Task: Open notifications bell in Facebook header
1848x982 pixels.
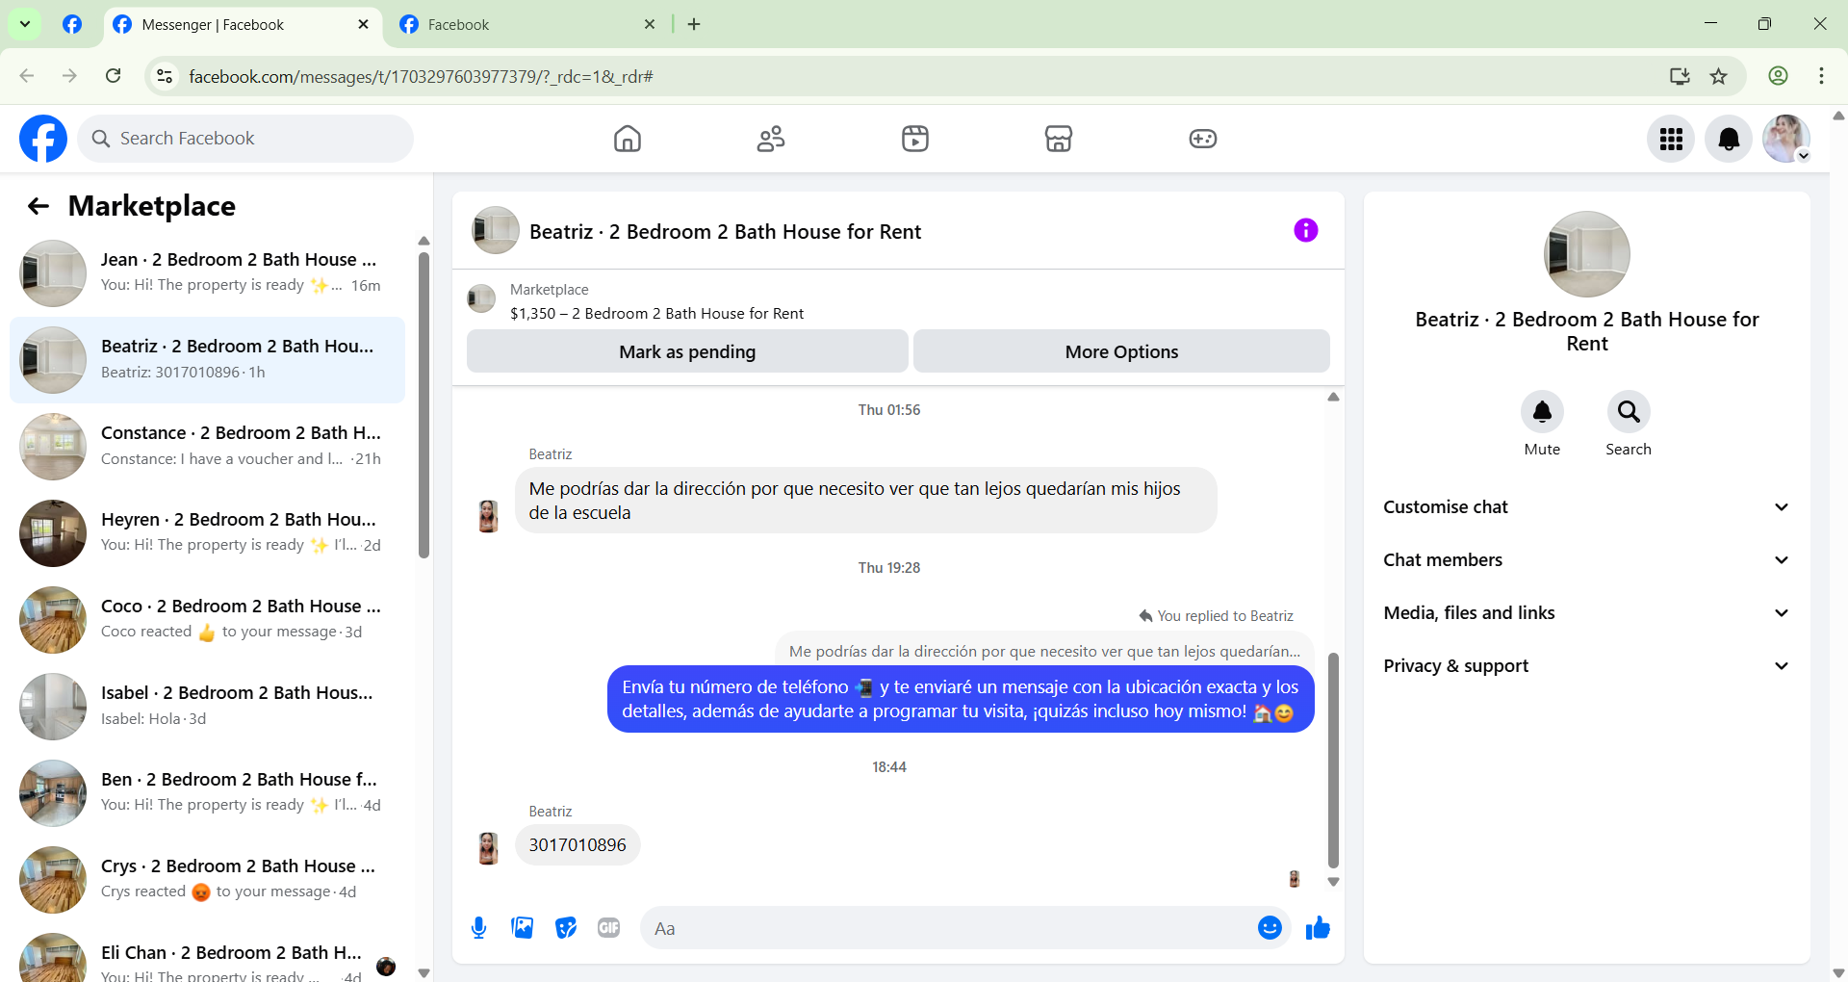Action: [x=1729, y=139]
